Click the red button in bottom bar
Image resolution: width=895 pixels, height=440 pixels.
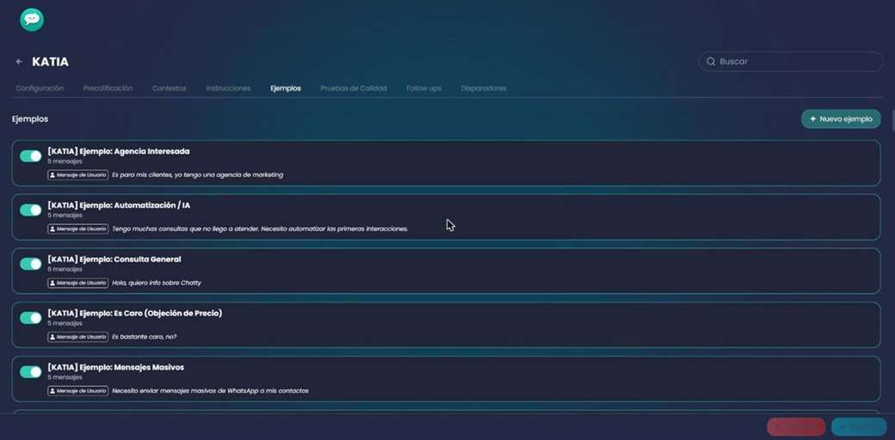tap(796, 427)
